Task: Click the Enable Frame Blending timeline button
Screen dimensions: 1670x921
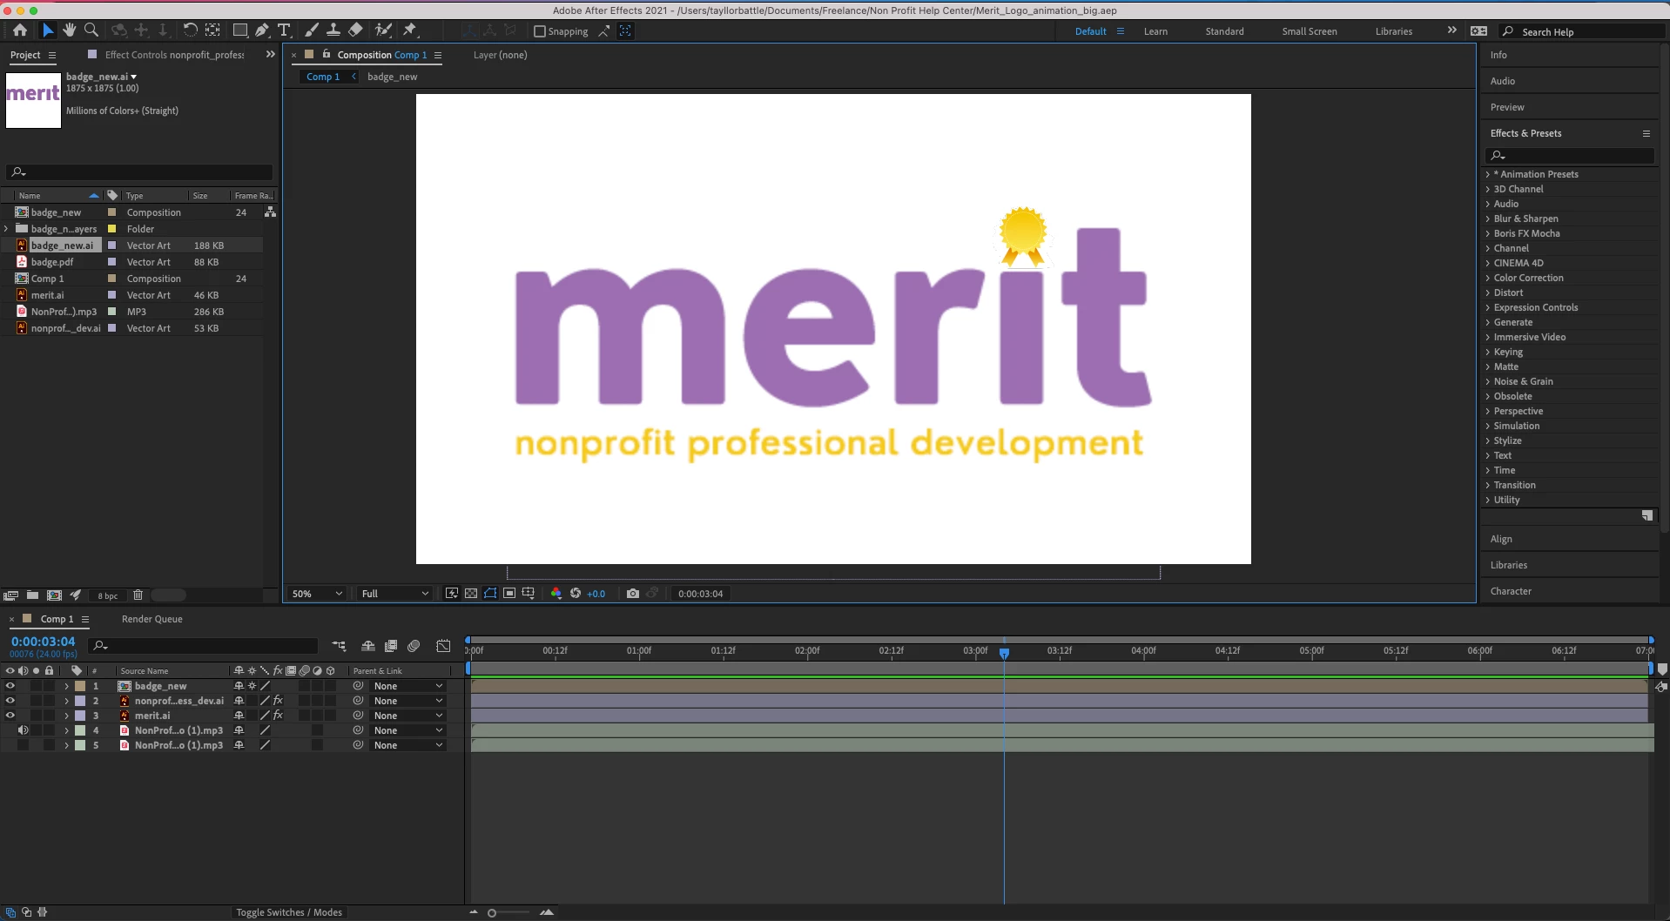Action: tap(391, 646)
